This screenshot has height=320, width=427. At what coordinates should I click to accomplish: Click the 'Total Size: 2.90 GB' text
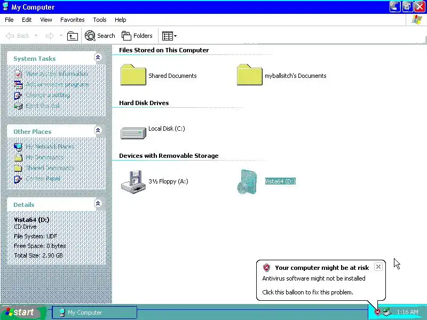coord(38,255)
